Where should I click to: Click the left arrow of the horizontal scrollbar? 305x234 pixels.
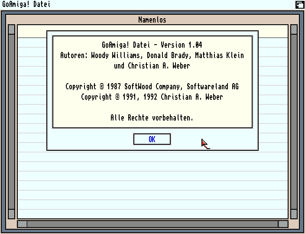(22, 224)
